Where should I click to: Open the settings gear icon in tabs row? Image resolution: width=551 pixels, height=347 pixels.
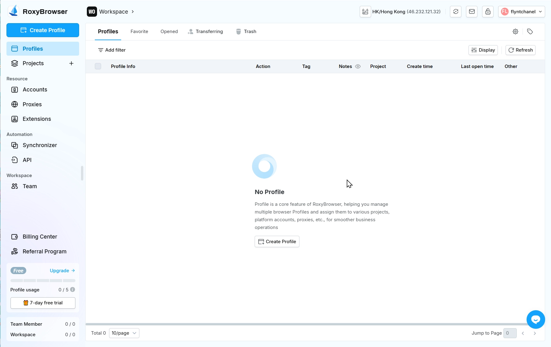515,32
